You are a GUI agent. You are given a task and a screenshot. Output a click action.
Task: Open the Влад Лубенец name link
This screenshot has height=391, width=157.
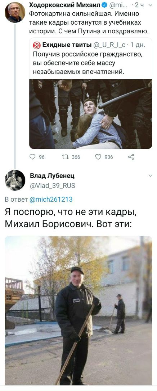pos(52,176)
